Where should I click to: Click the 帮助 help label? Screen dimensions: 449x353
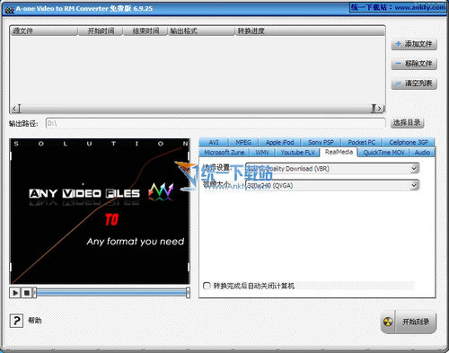pos(35,321)
